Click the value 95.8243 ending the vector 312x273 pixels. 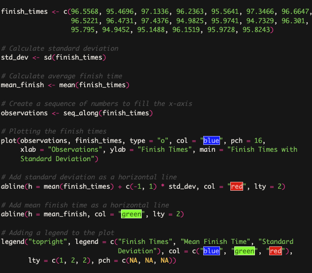point(256,30)
